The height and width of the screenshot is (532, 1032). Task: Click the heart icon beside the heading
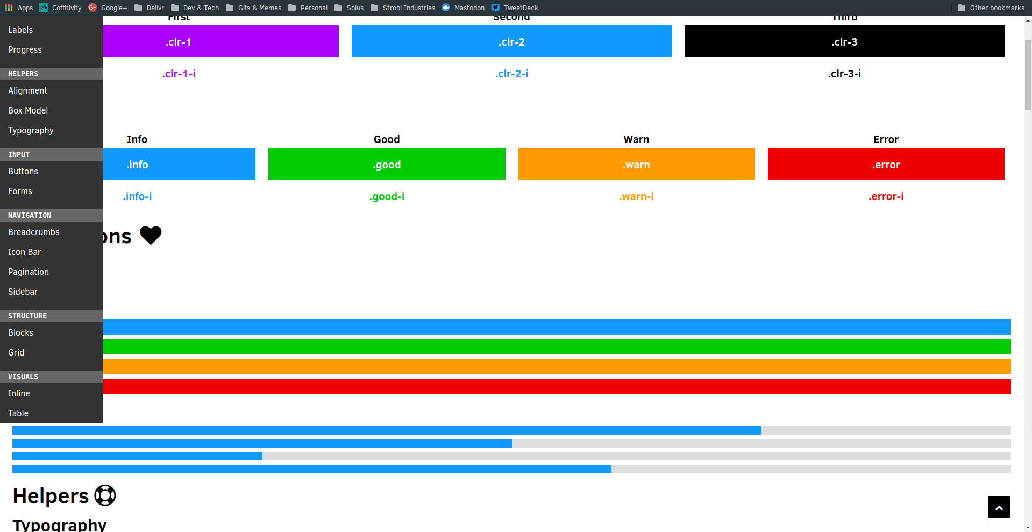(x=151, y=235)
